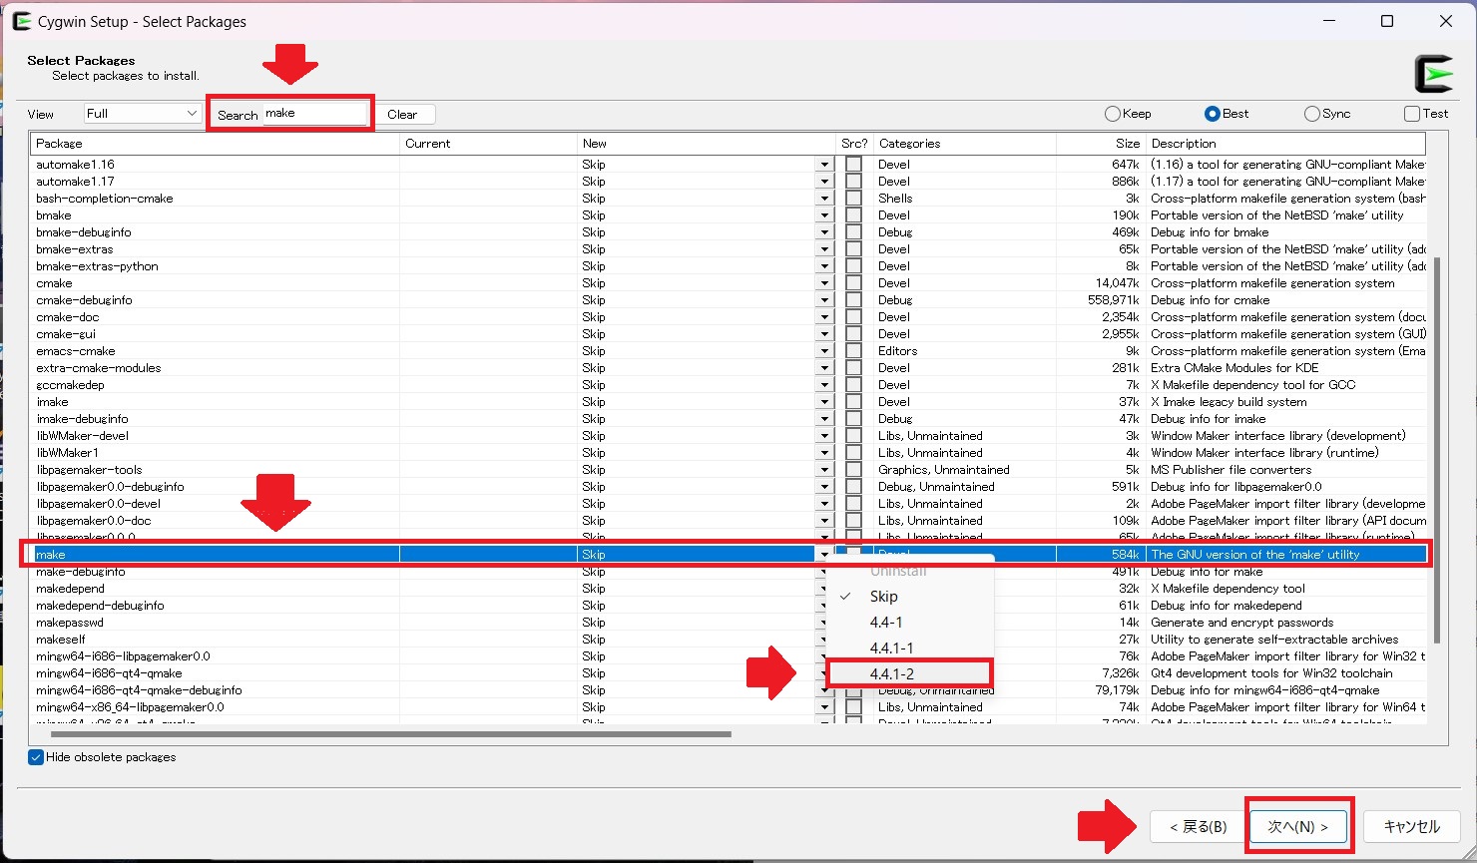Click the Search text field containing make
Image resolution: width=1477 pixels, height=863 pixels.
(x=314, y=114)
